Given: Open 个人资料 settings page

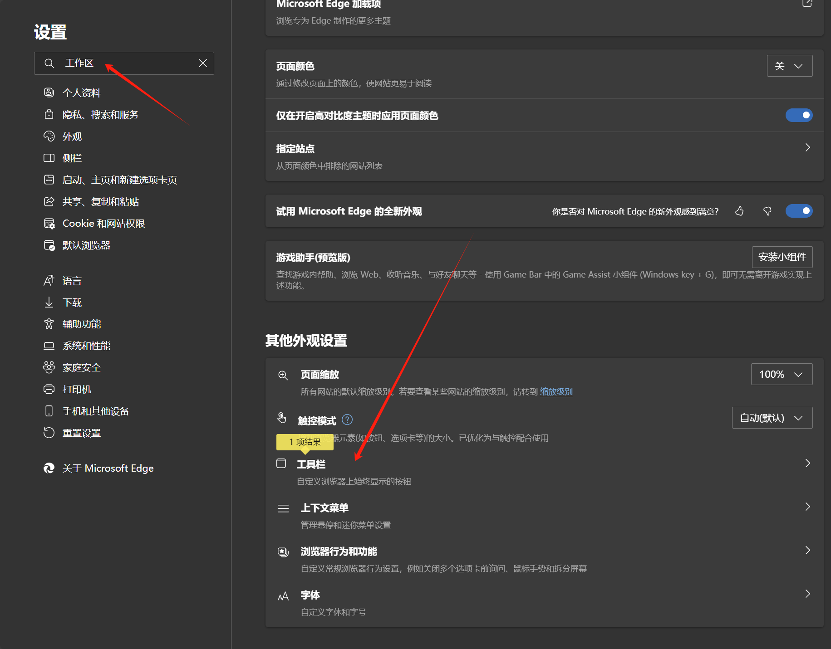Looking at the screenshot, I should point(82,93).
